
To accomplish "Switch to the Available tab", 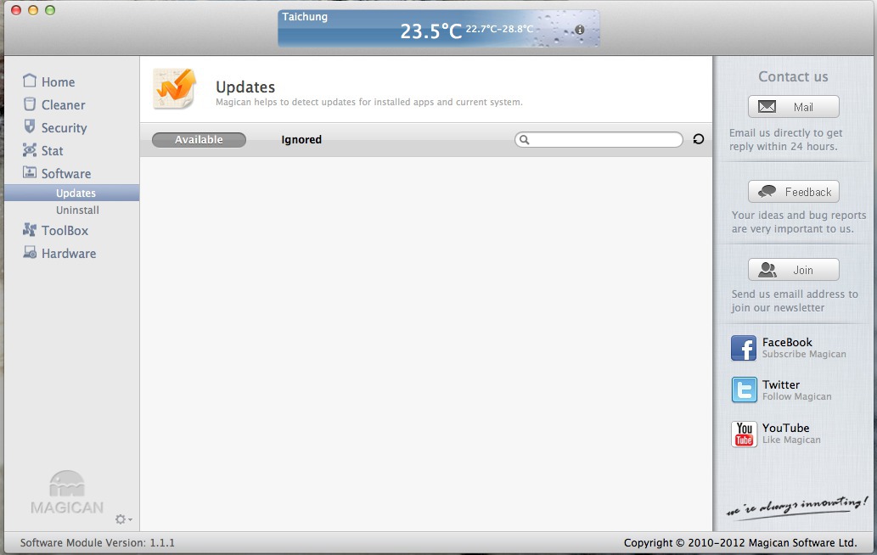I will pyautogui.click(x=200, y=140).
